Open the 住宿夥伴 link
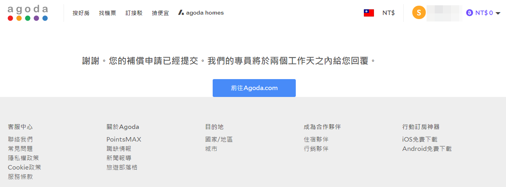 coord(316,140)
